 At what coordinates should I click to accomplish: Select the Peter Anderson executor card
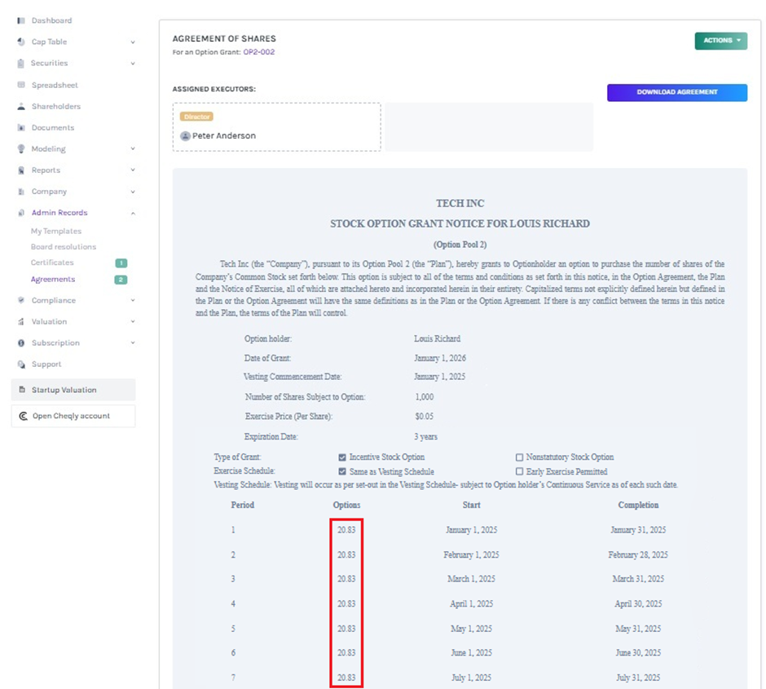point(276,127)
